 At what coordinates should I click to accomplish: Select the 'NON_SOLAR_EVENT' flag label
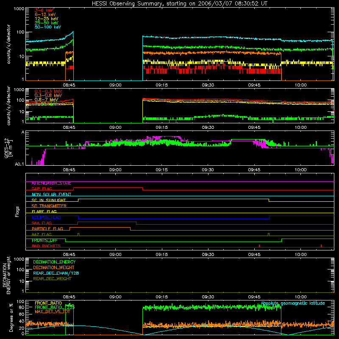[51, 195]
